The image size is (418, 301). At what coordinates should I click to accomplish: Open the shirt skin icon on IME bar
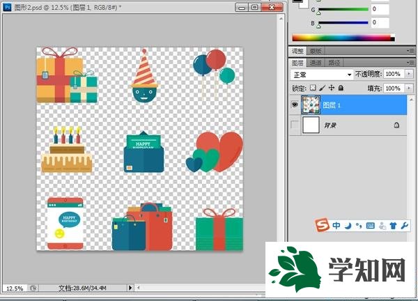(393, 226)
